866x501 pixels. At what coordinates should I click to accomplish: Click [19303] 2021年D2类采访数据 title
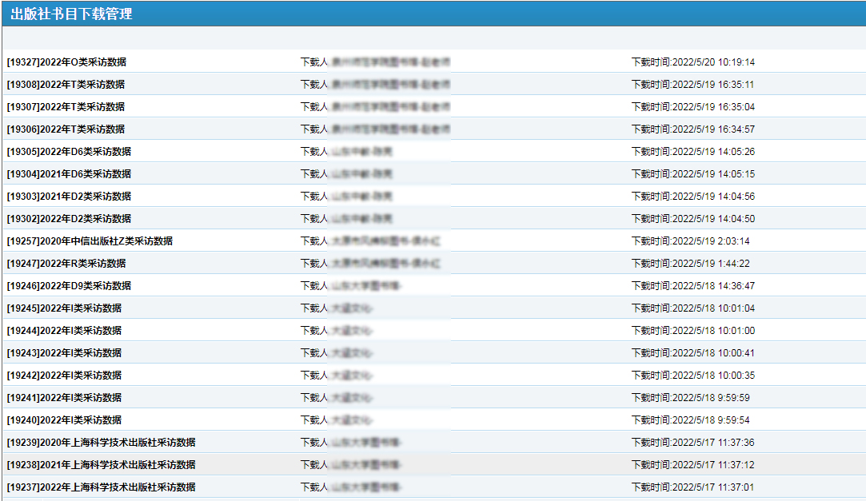69,197
